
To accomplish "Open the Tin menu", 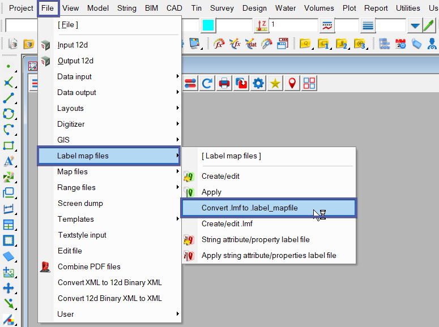I will tap(196, 8).
